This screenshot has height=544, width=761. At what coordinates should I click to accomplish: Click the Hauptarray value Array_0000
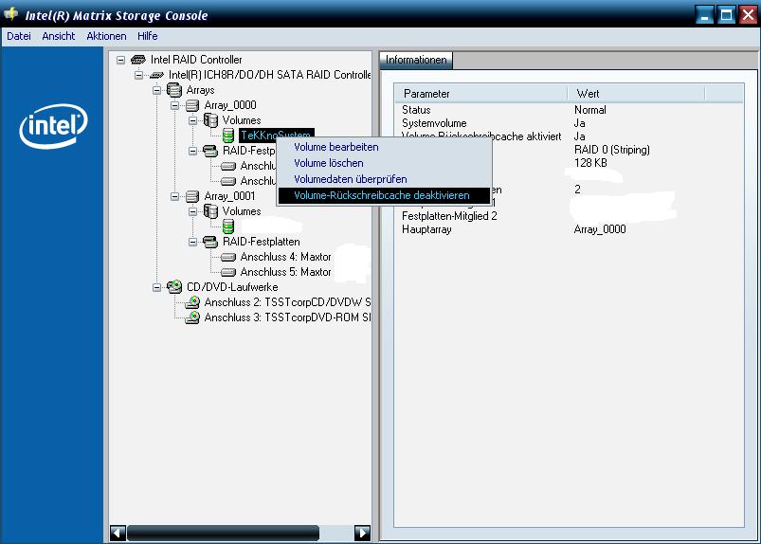pyautogui.click(x=600, y=229)
